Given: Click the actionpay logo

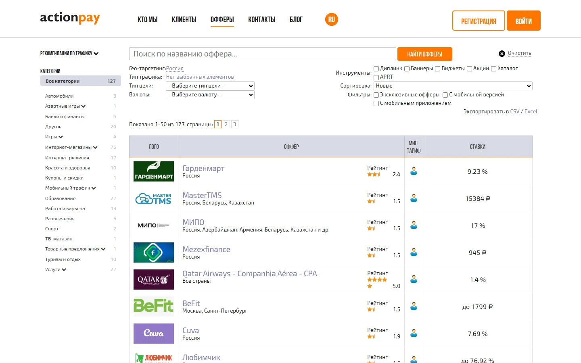Looking at the screenshot, I should pos(70,18).
